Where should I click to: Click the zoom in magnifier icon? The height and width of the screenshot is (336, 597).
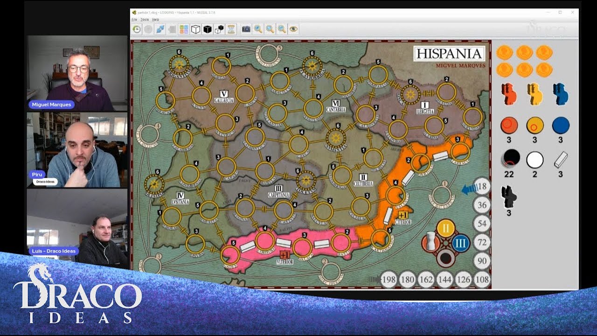pyautogui.click(x=258, y=29)
